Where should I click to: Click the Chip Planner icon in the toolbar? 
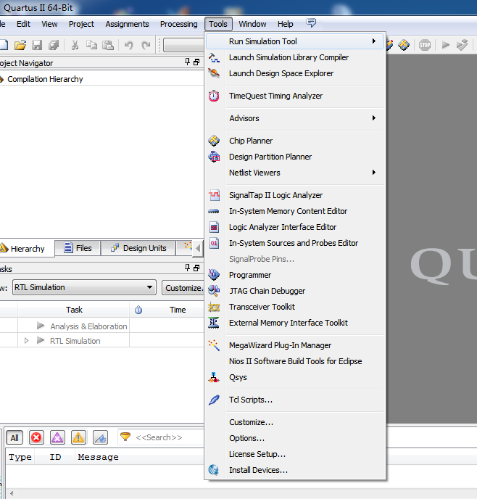click(x=404, y=45)
